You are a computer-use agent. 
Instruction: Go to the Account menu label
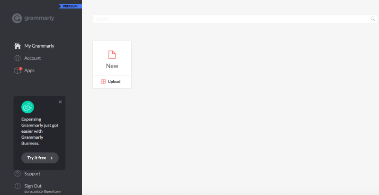[x=33, y=58]
